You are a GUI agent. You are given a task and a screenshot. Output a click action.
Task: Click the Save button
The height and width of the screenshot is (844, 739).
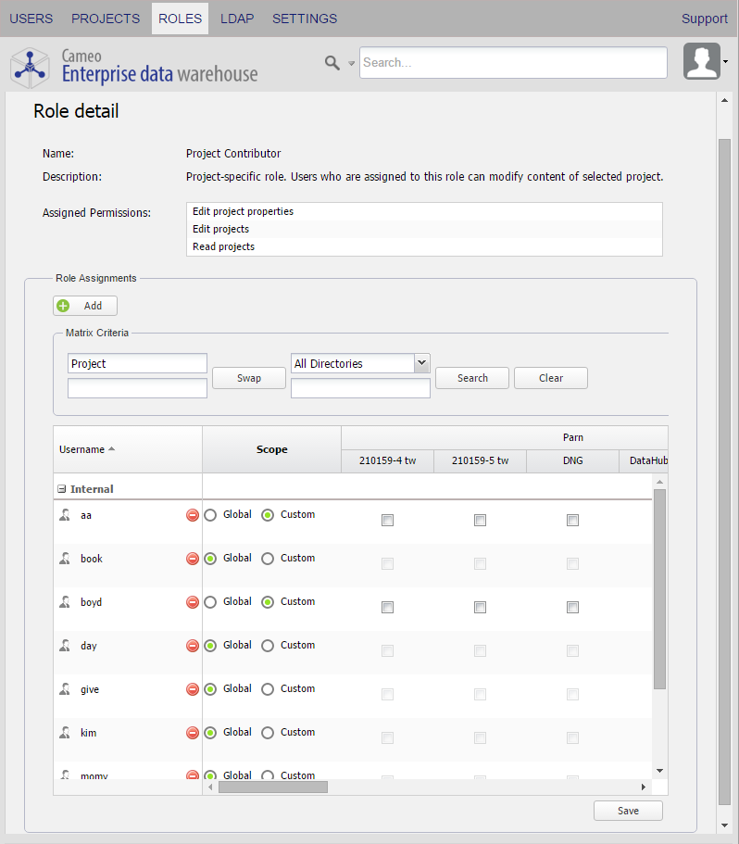(628, 811)
